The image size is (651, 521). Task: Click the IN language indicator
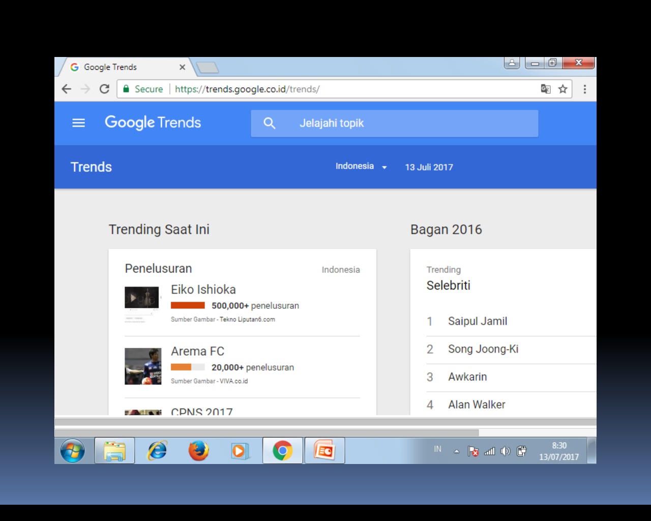point(437,449)
